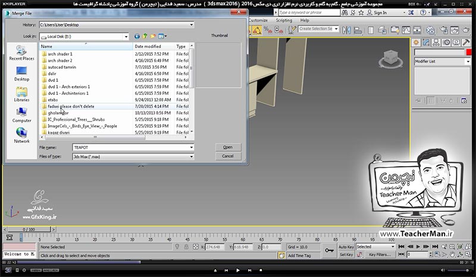The height and width of the screenshot is (277, 476).
Task: Switch to the Utilities hammer tab
Action: coord(466,42)
